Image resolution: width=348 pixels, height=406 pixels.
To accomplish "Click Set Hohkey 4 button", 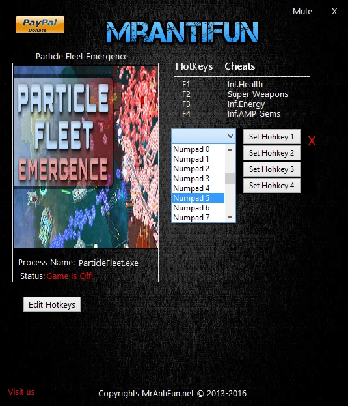I will pos(272,186).
